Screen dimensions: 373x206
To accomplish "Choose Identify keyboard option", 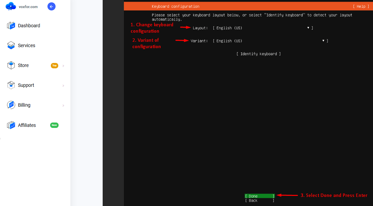I will click(x=259, y=54).
